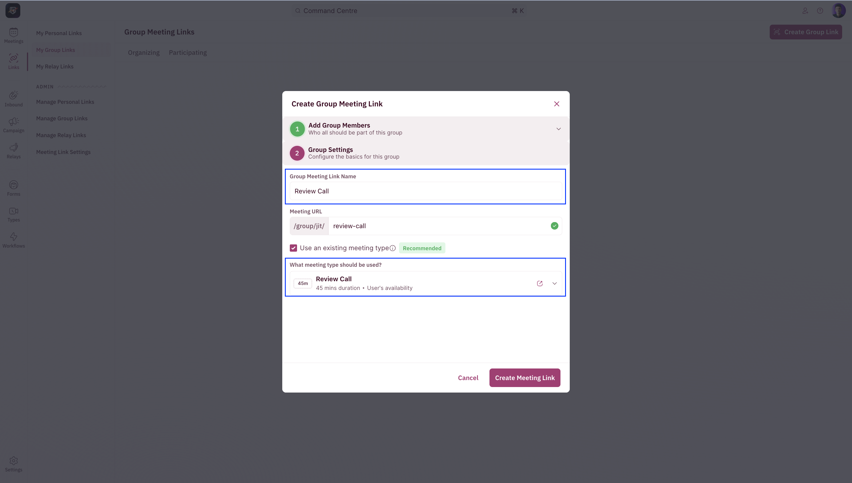Click the 45m duration badge
This screenshot has height=483, width=852.
tap(302, 283)
